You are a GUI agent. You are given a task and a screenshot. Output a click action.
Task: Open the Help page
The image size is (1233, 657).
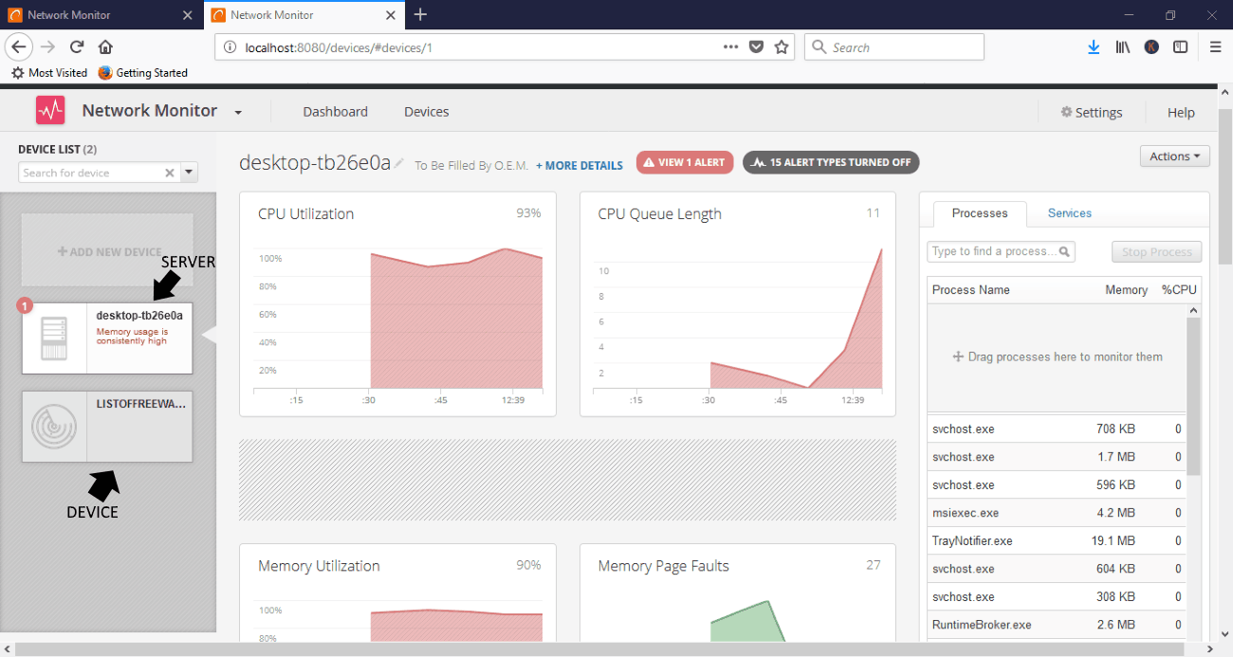point(1181,112)
